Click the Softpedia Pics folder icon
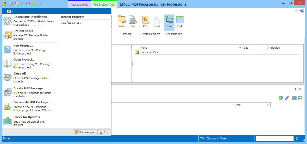 tap(137, 52)
